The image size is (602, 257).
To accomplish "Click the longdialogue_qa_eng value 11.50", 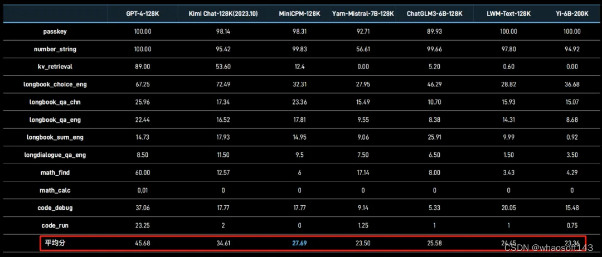I will pyautogui.click(x=223, y=155).
